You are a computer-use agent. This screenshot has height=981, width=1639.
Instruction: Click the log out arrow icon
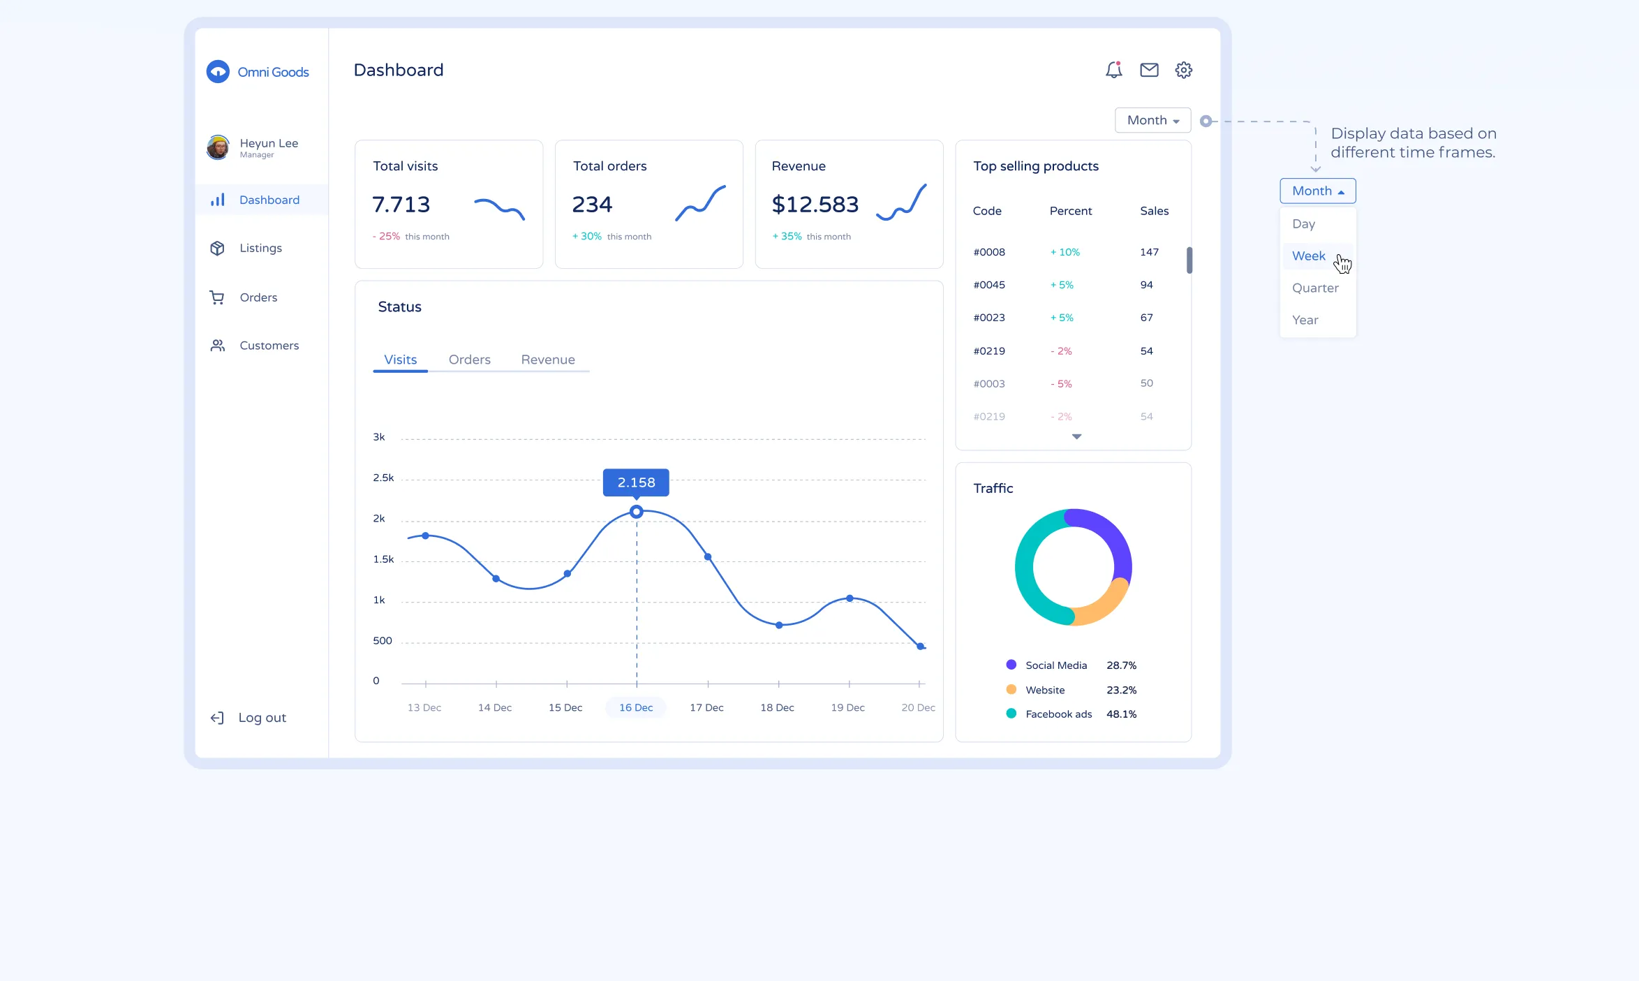[x=217, y=717]
